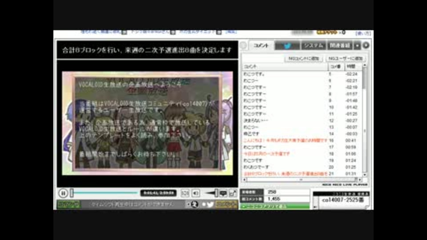
Task: Select comment number 12 with time -00:27
Action: pos(302,120)
